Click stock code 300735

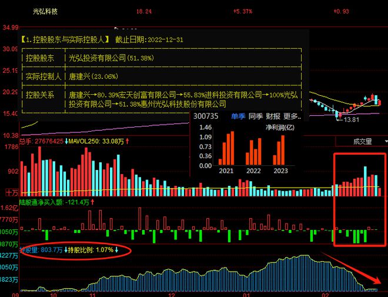point(206,116)
